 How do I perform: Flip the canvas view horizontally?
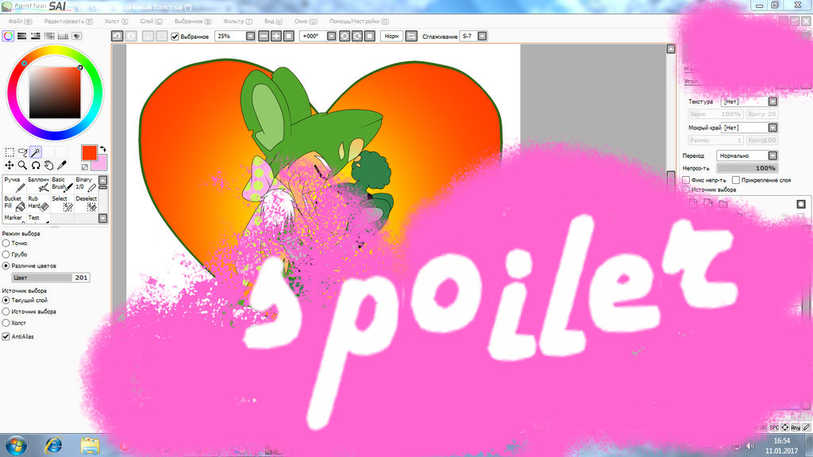[411, 36]
